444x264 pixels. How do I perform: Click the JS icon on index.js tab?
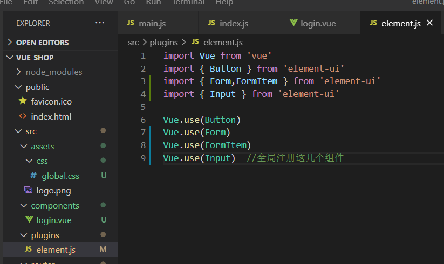pos(211,23)
